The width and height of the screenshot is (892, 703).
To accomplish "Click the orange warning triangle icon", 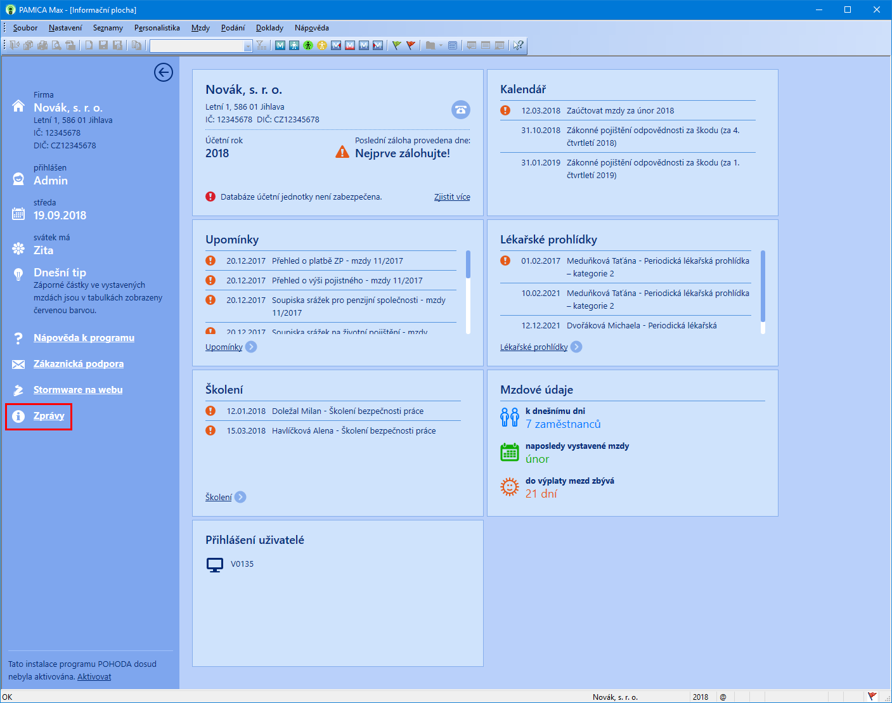I will [342, 152].
